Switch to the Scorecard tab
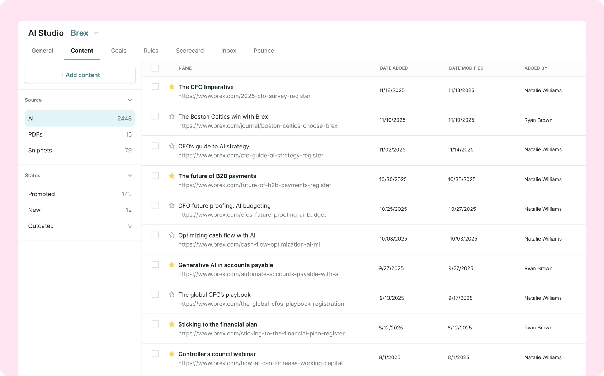Image resolution: width=604 pixels, height=376 pixels. [190, 51]
